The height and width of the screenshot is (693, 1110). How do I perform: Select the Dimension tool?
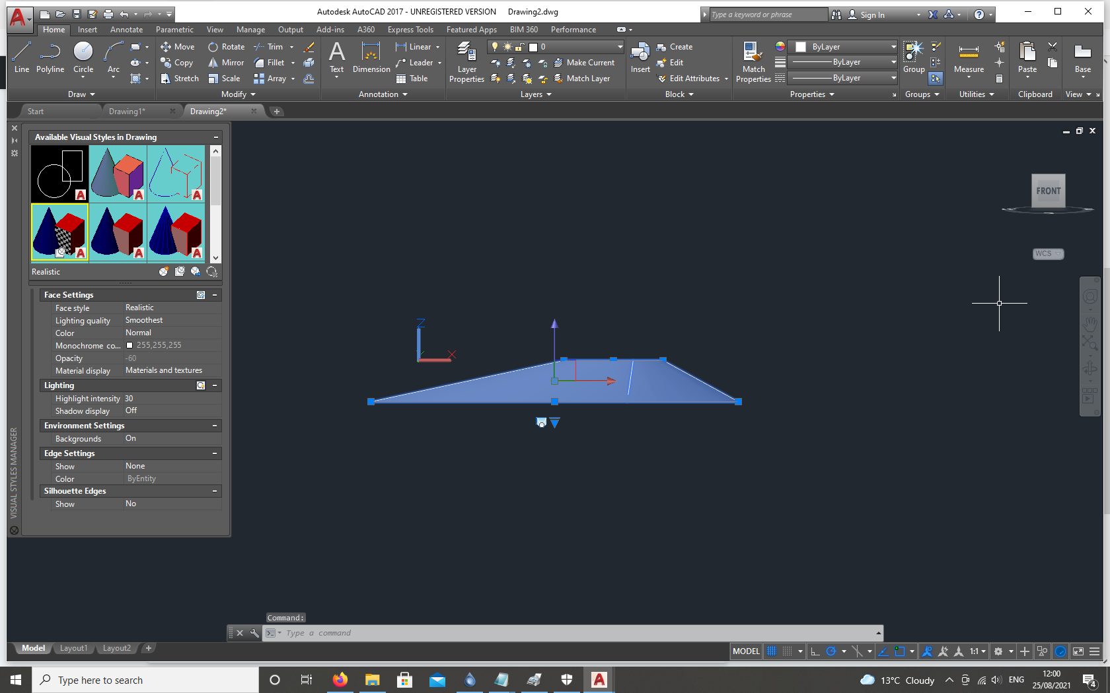tap(371, 59)
